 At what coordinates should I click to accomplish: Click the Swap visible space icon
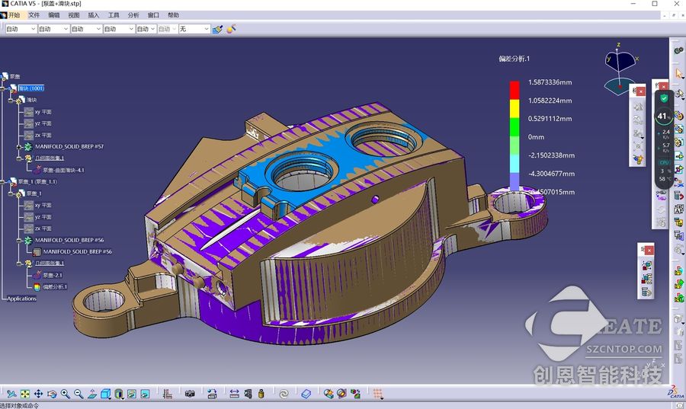[145, 394]
